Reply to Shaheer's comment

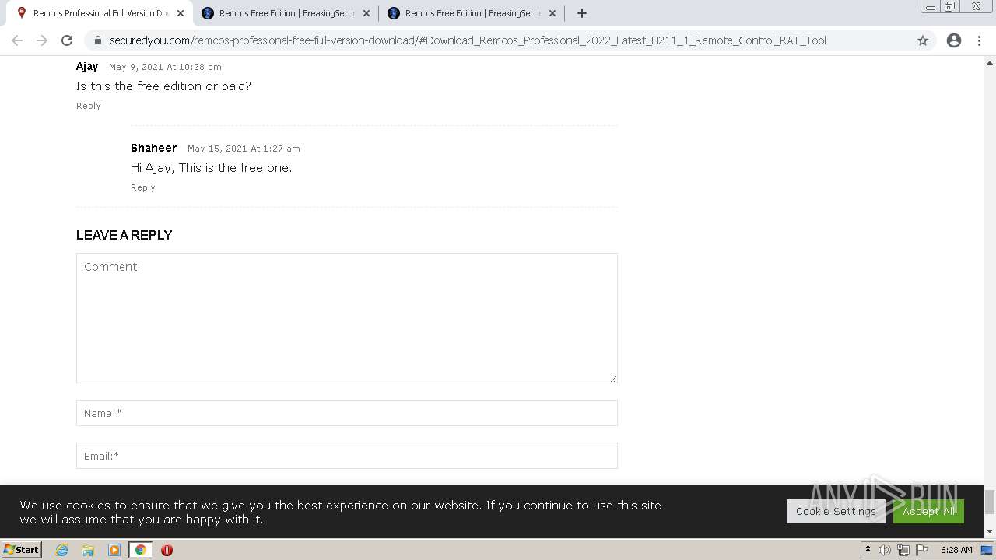click(x=143, y=187)
